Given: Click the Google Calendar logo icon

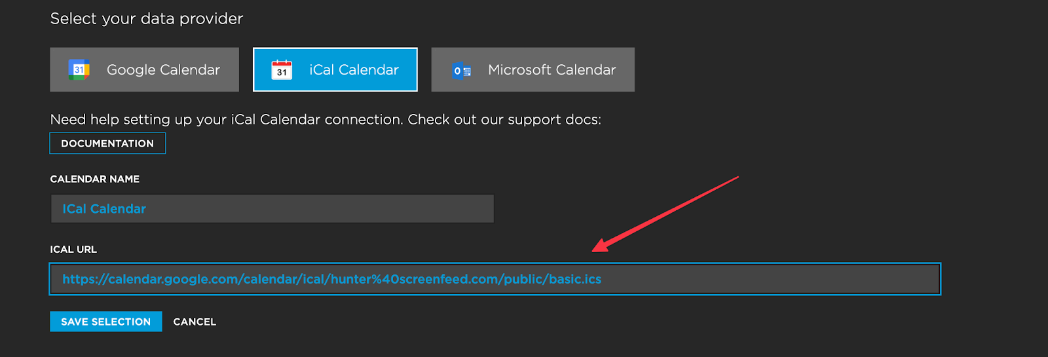Looking at the screenshot, I should tap(79, 69).
